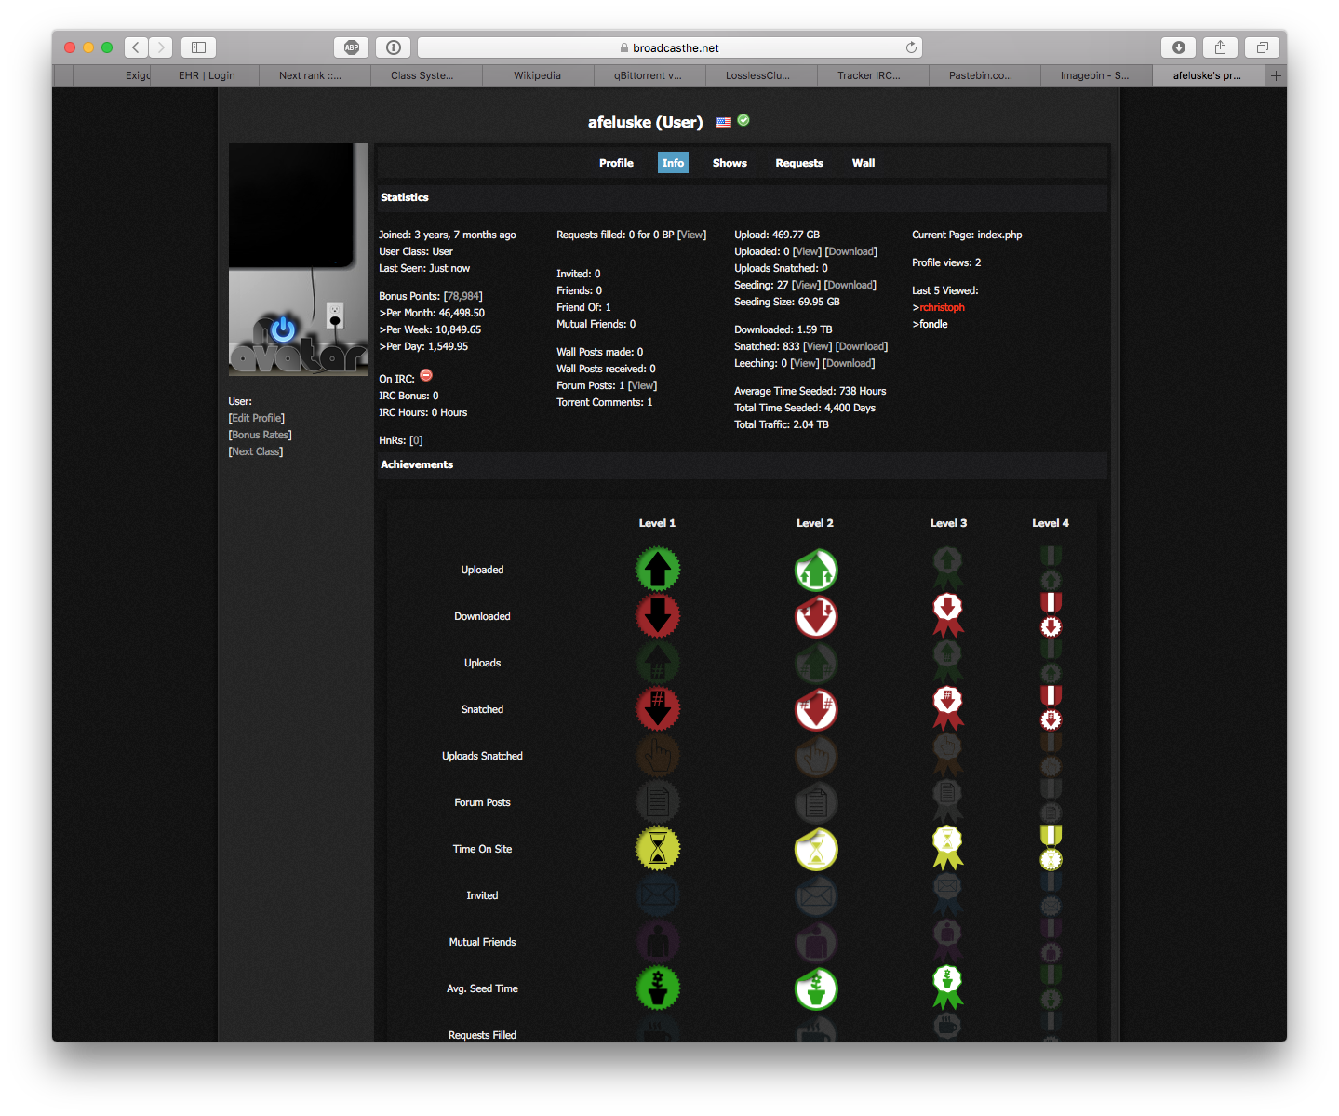Image resolution: width=1339 pixels, height=1116 pixels.
Task: Open the Share menu in Safari
Action: (1220, 47)
